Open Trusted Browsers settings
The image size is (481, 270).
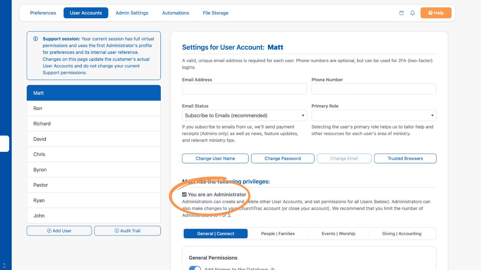(x=405, y=158)
